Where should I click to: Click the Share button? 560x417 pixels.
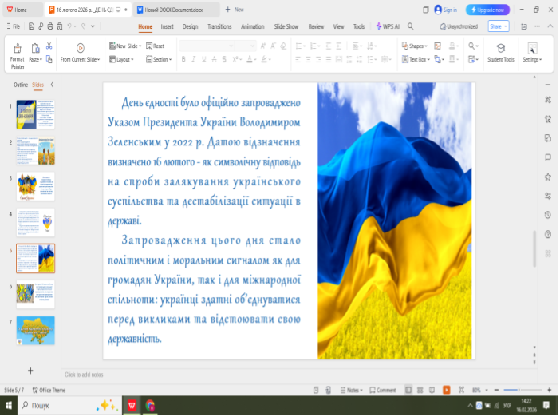(x=499, y=26)
